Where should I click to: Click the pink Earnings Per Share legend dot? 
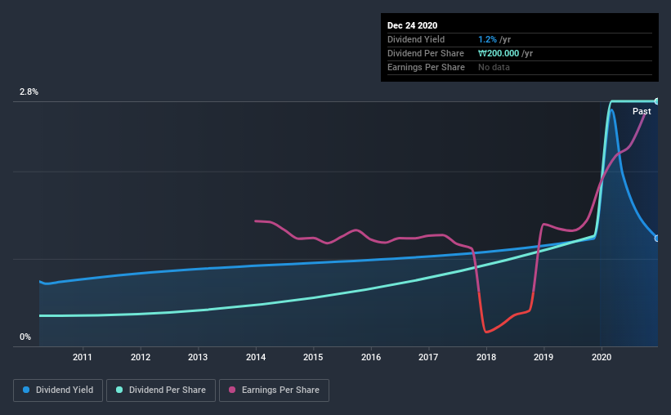coord(232,390)
